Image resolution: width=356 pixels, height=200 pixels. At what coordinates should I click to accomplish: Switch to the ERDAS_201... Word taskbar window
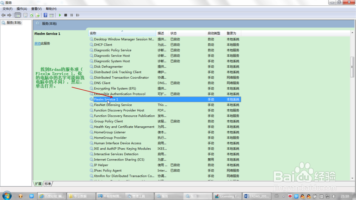(257, 196)
